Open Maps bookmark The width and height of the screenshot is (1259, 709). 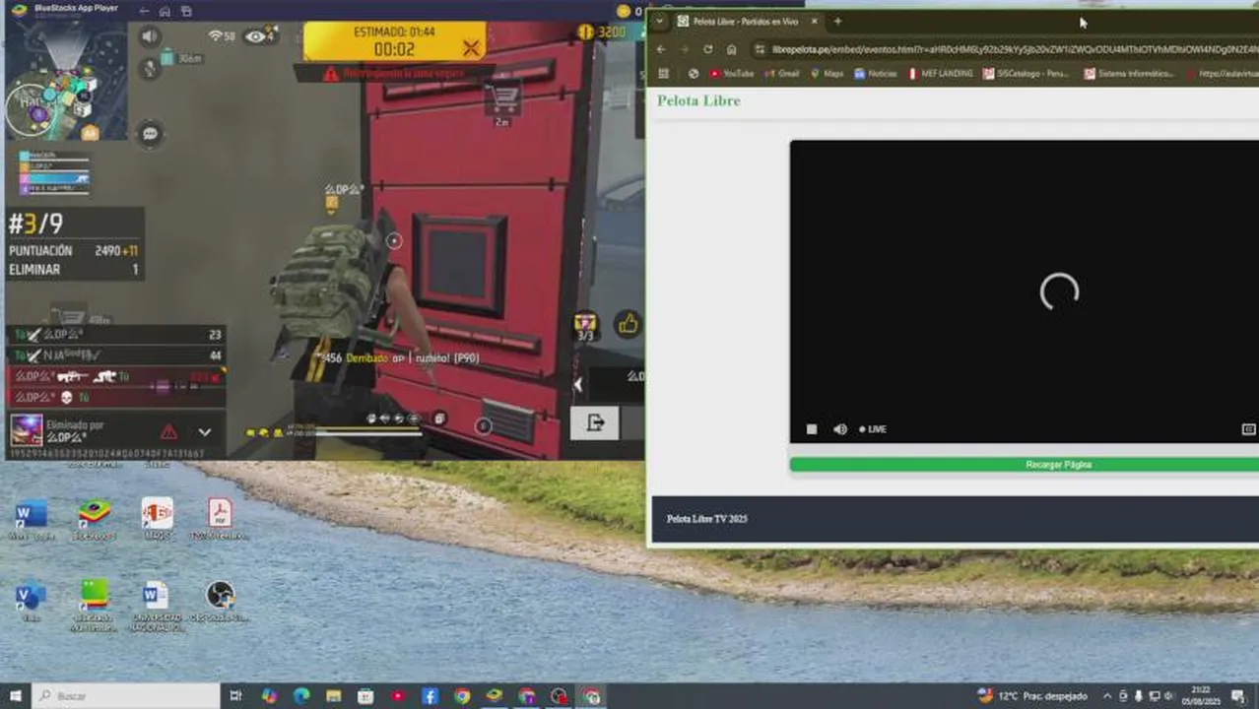coord(828,74)
